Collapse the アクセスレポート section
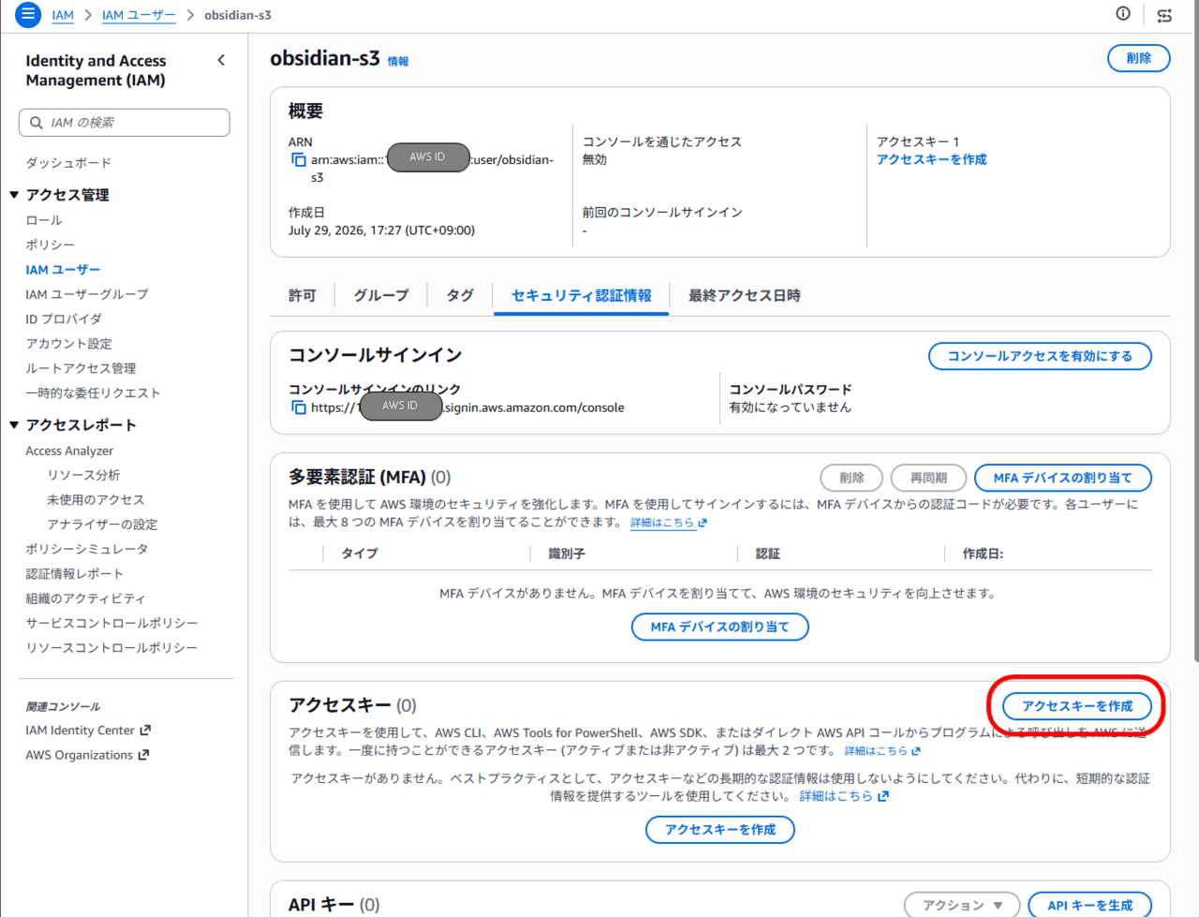This screenshot has width=1199, height=917. 14,425
